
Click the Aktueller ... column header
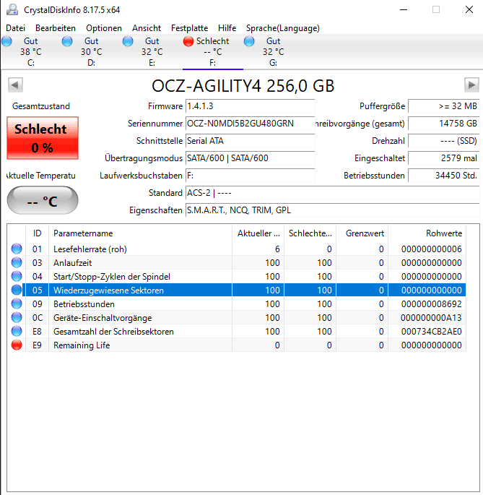pos(258,233)
